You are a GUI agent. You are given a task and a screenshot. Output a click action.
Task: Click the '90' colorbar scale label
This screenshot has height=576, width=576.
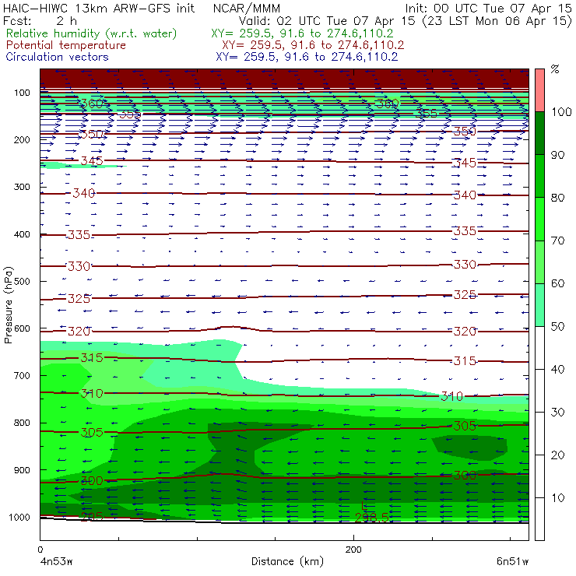[x=557, y=155]
